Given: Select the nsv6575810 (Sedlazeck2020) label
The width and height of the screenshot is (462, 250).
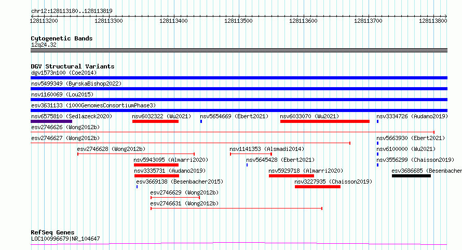Looking at the screenshot, I should click(x=72, y=116).
